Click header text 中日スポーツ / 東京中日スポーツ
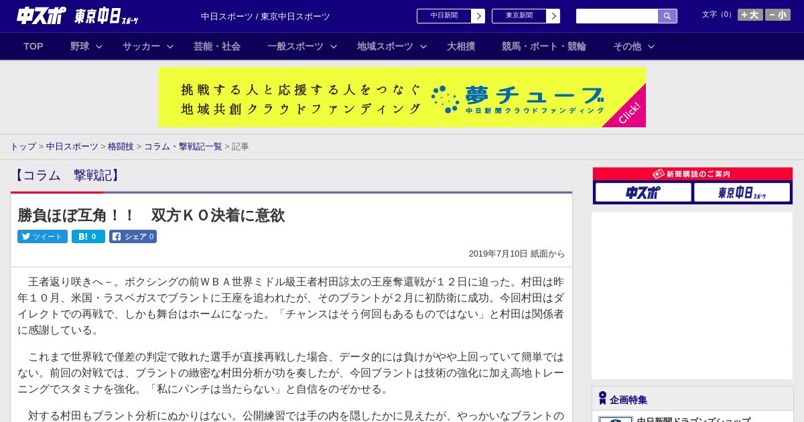Viewport: 804px width, 422px height. [265, 17]
